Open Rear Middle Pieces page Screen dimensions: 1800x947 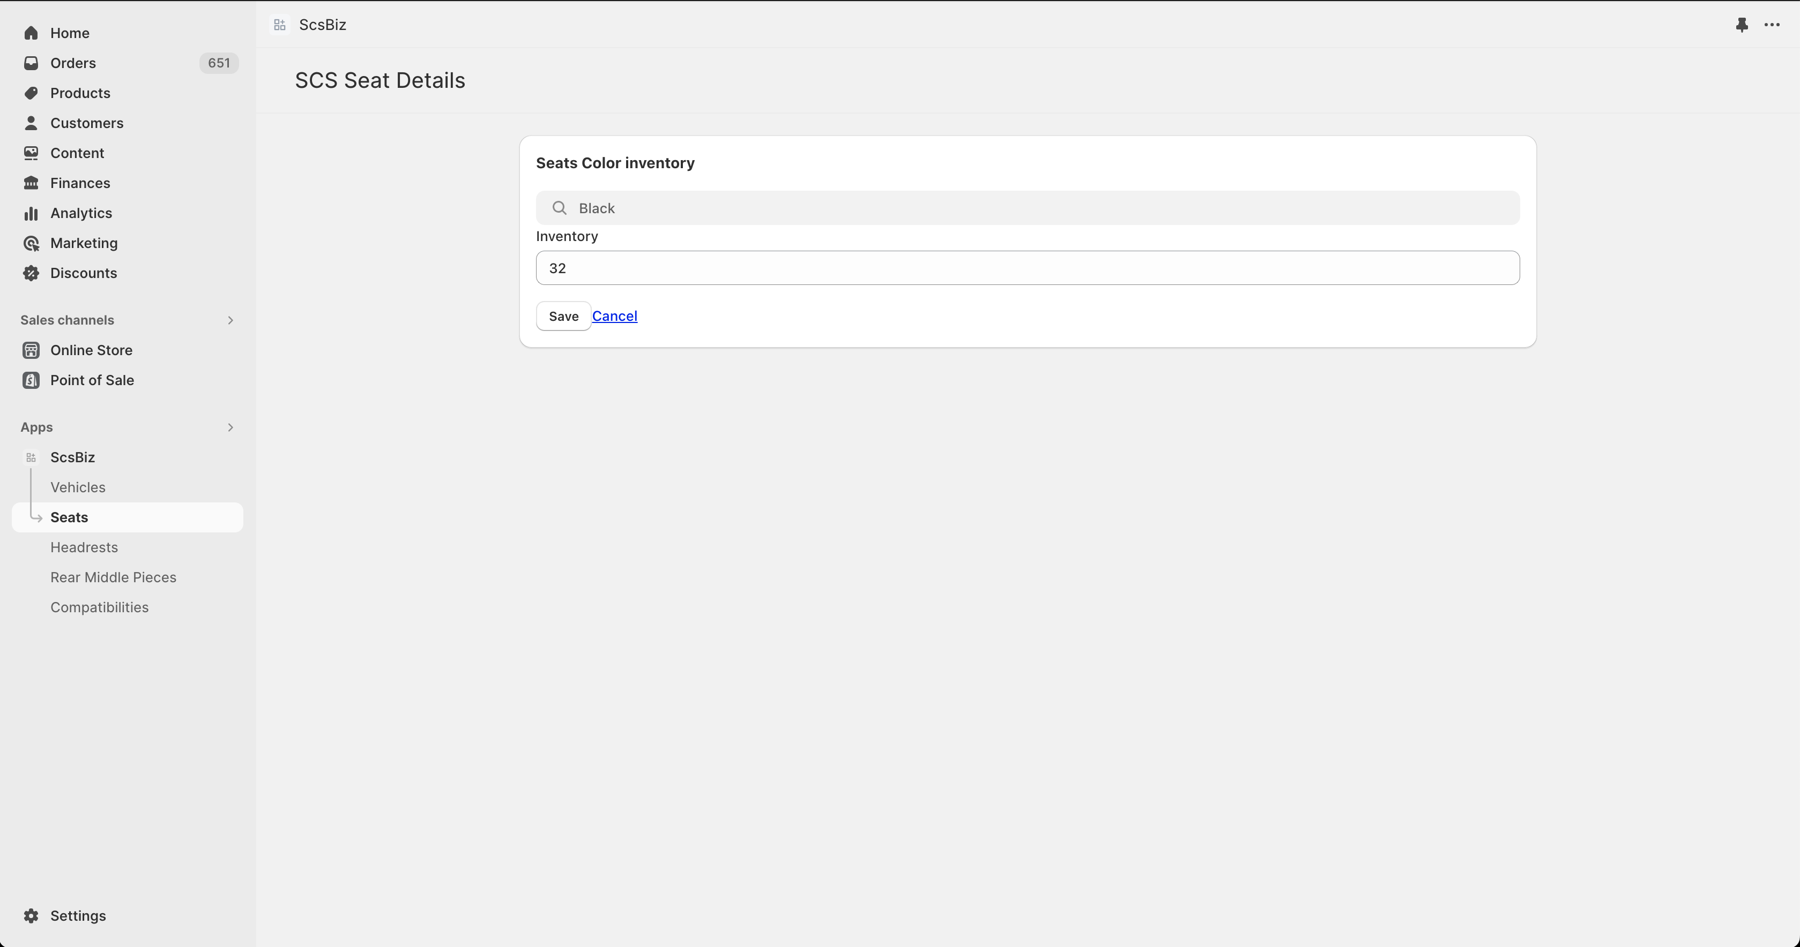click(113, 577)
